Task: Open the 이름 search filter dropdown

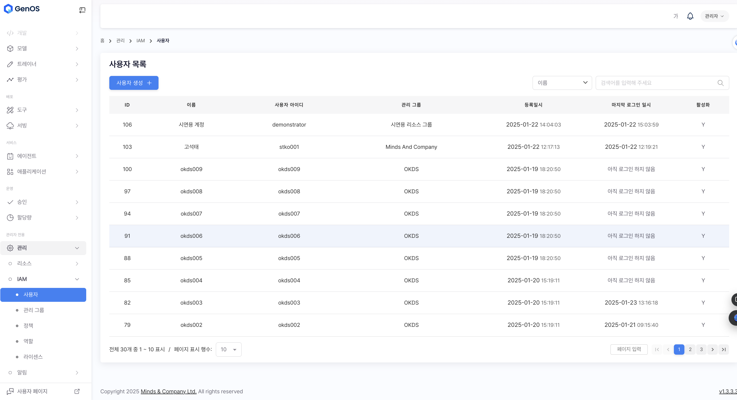Action: pos(562,83)
